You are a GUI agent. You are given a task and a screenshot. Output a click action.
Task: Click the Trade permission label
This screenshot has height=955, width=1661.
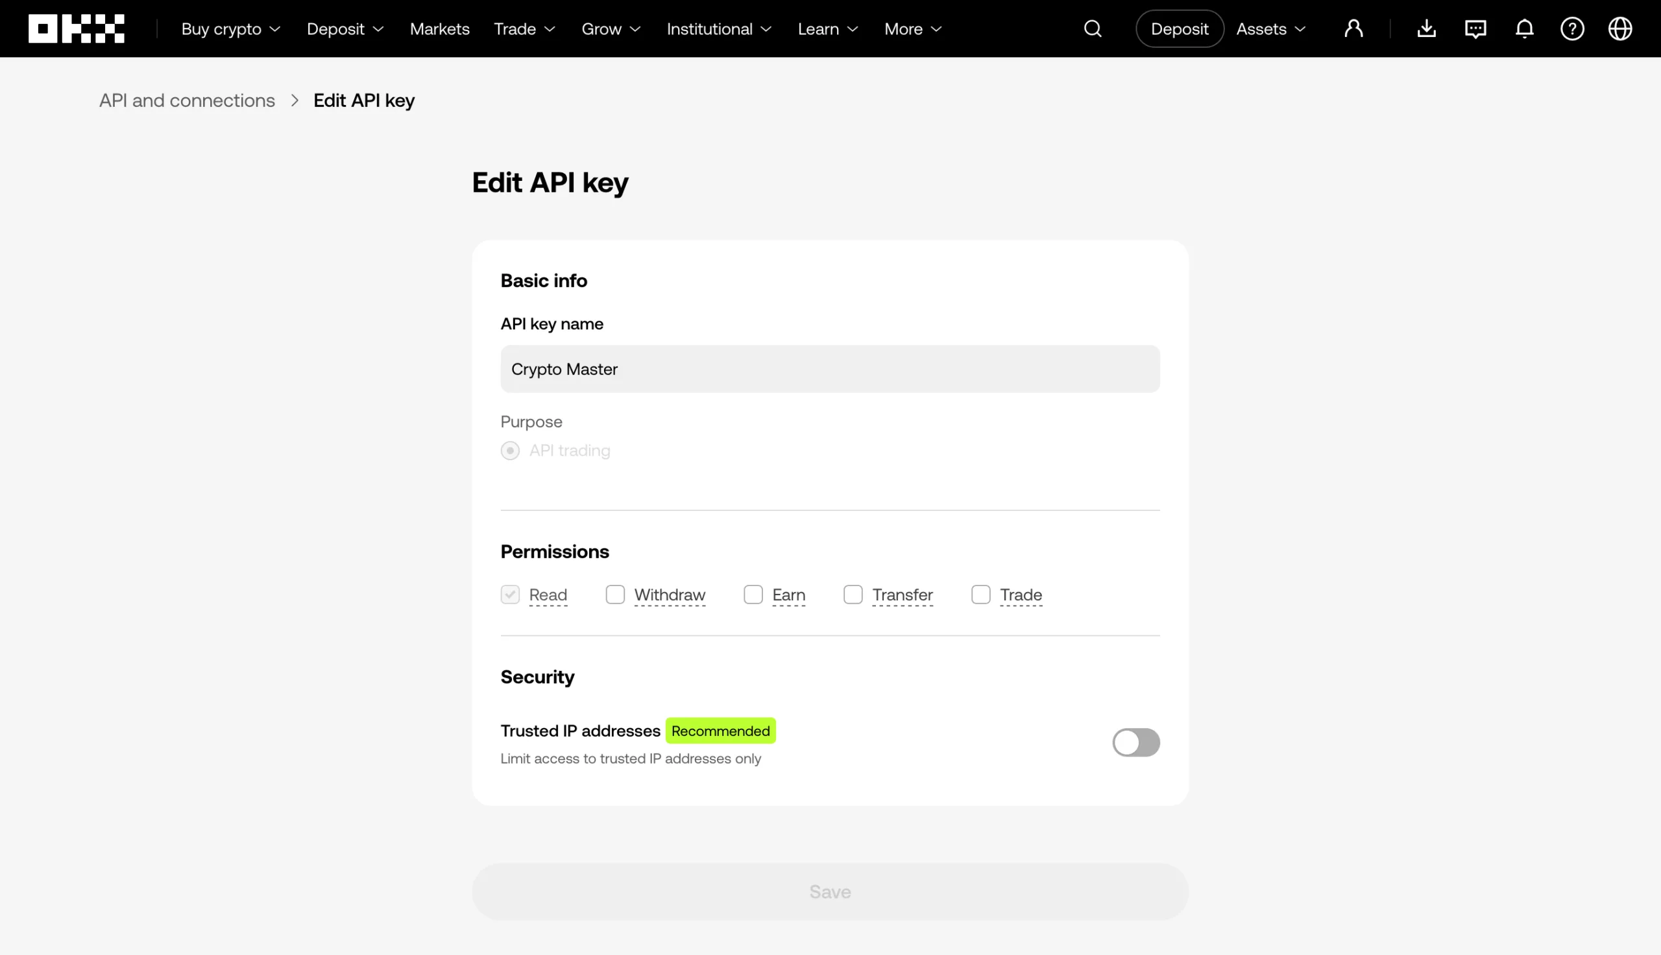[x=1021, y=595]
